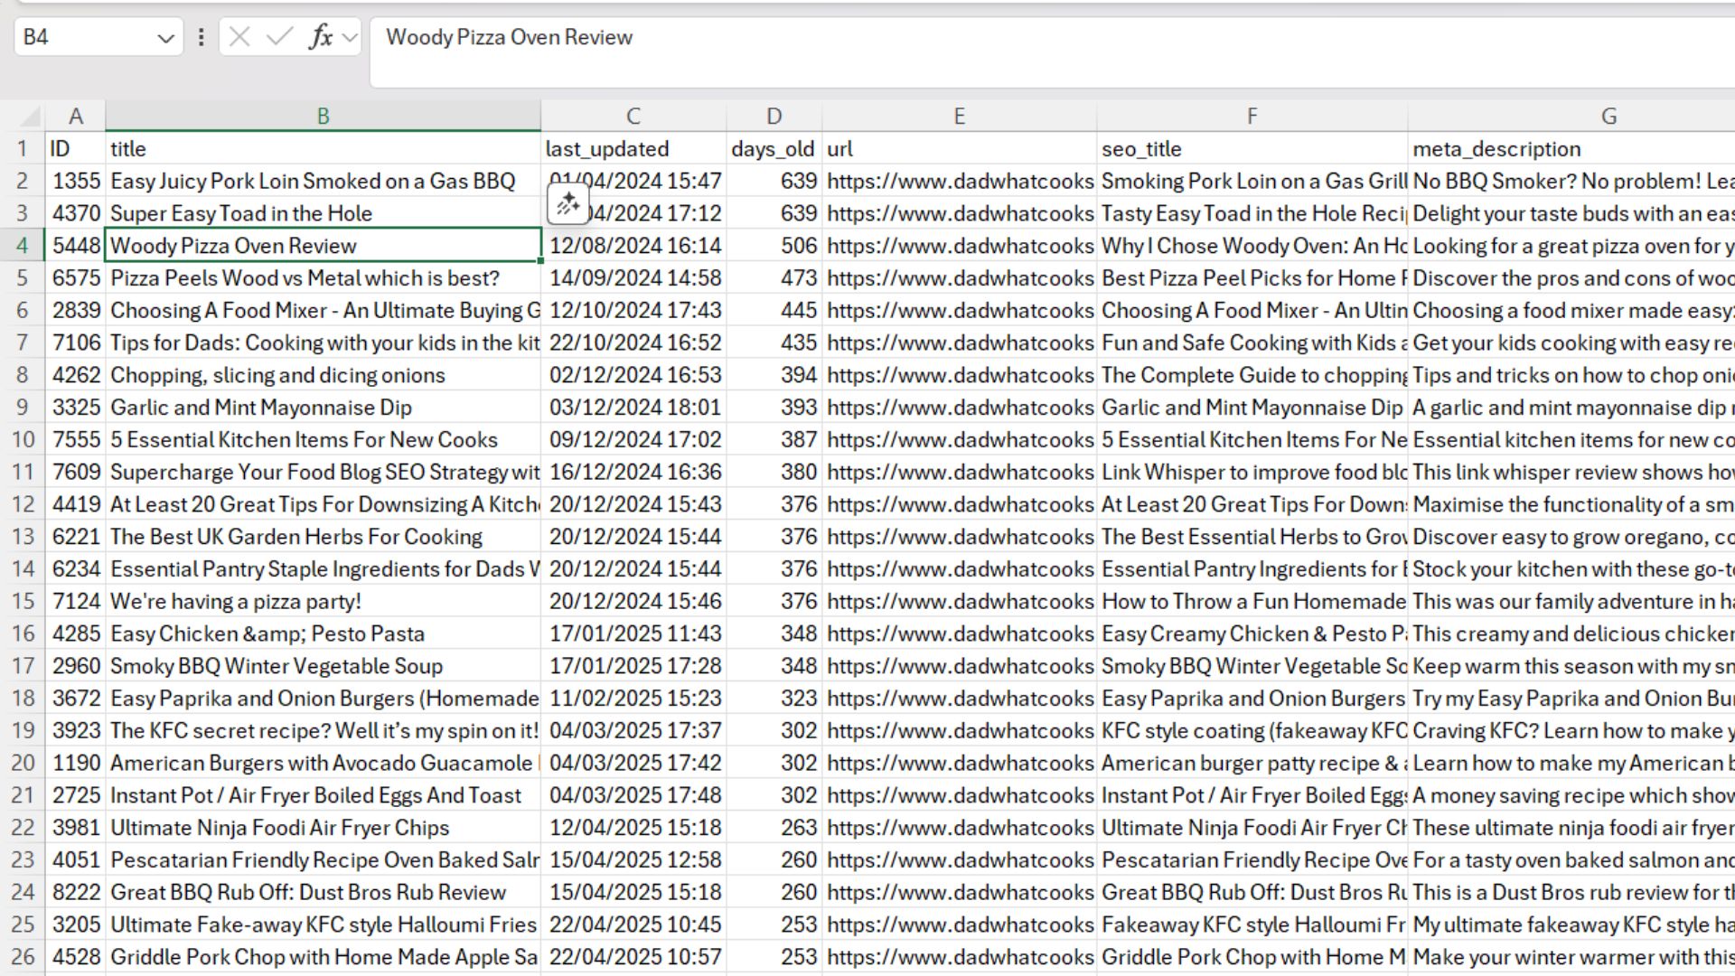The width and height of the screenshot is (1735, 976).
Task: Select column G header
Action: coord(1608,117)
